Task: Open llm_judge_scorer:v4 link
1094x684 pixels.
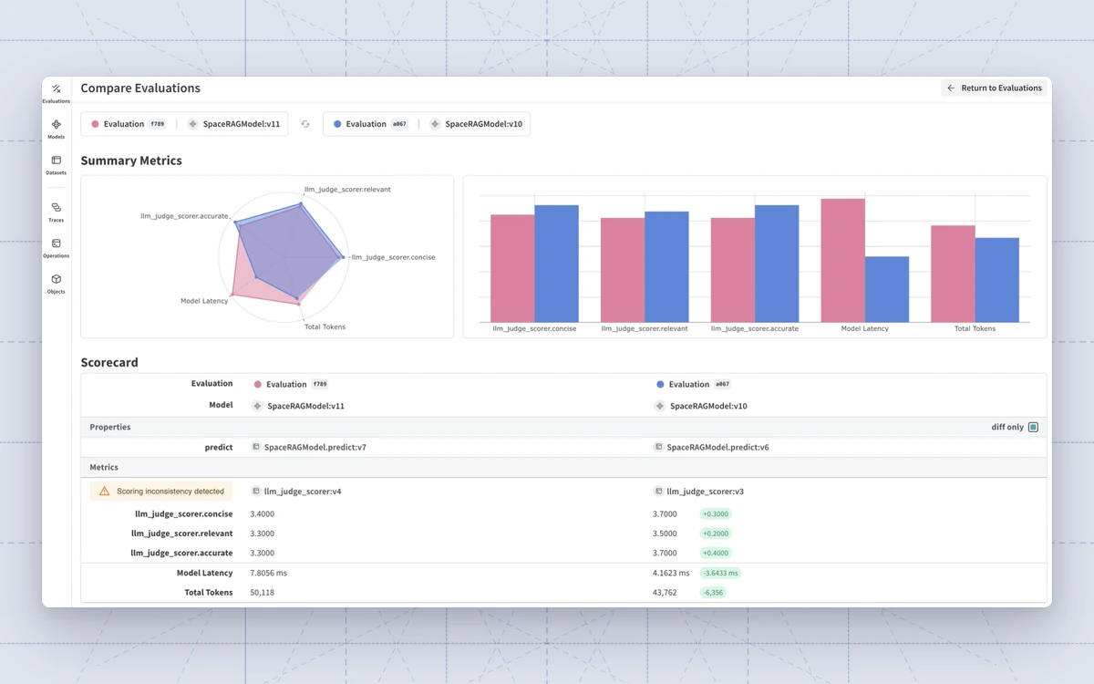Action: point(303,492)
